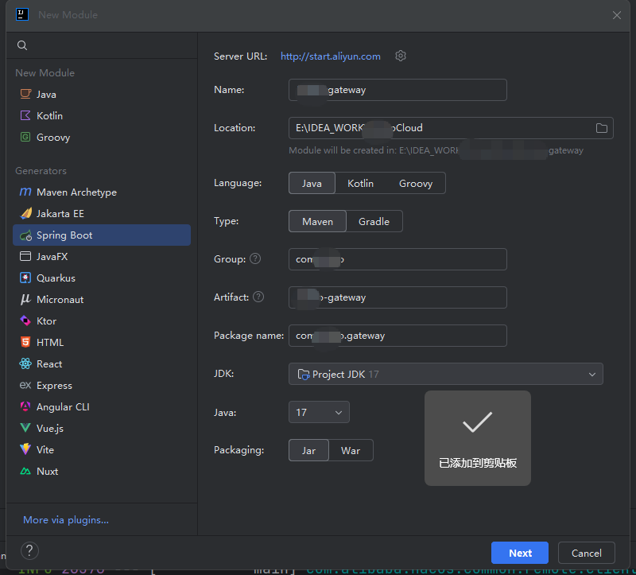This screenshot has height=575, width=636.
Task: Select Spring Boot in generators list
Action: click(102, 235)
